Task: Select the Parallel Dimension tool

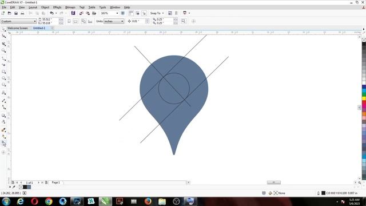Action: pyautogui.click(x=3, y=101)
